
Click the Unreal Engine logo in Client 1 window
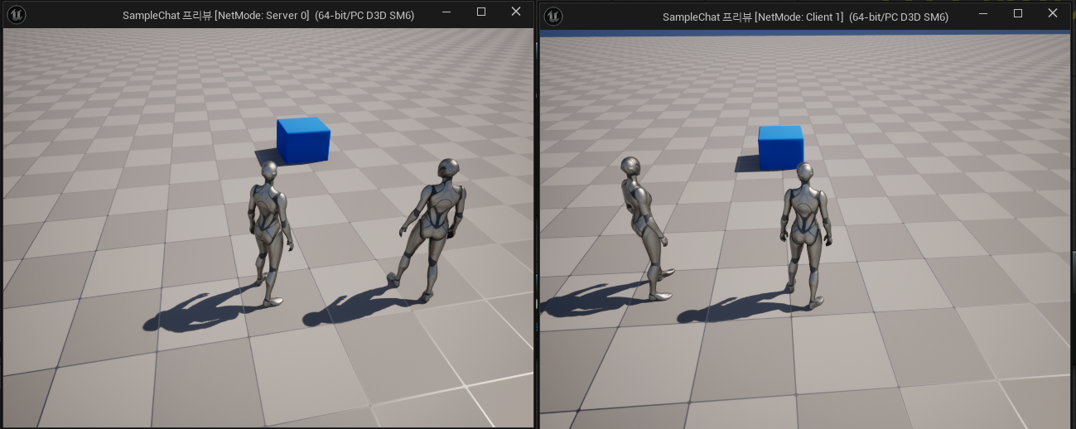[x=553, y=16]
